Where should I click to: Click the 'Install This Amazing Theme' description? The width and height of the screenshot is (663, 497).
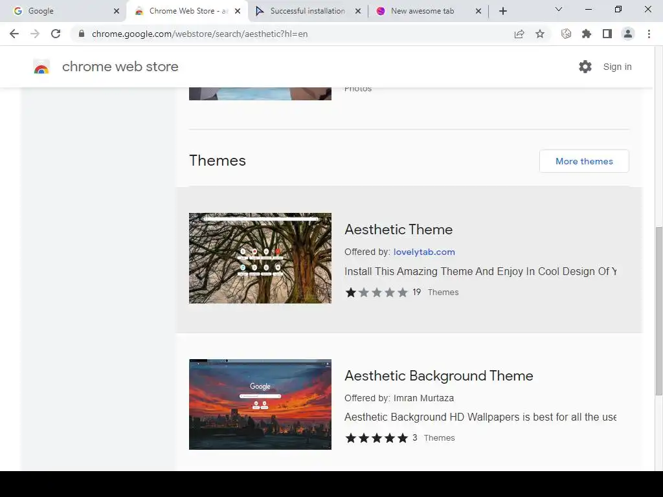(480, 271)
